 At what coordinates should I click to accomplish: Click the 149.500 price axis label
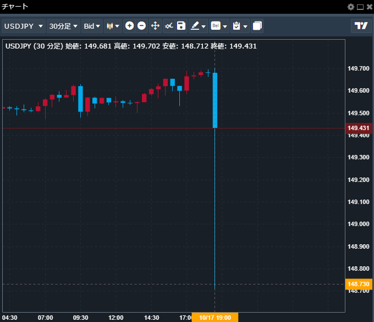(x=358, y=113)
